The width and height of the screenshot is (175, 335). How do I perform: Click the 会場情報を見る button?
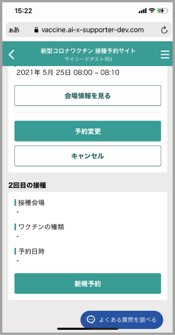[87, 96]
